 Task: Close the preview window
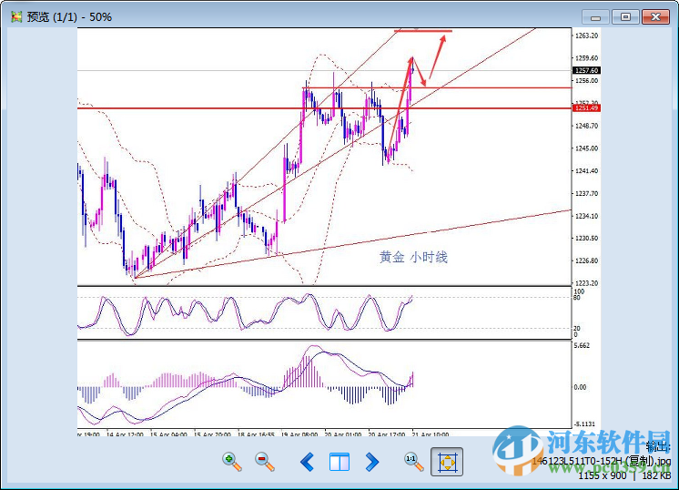point(655,17)
